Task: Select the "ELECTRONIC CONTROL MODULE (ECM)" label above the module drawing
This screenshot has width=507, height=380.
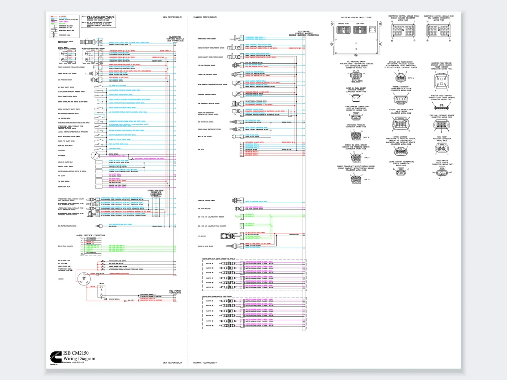Action: [x=356, y=17]
